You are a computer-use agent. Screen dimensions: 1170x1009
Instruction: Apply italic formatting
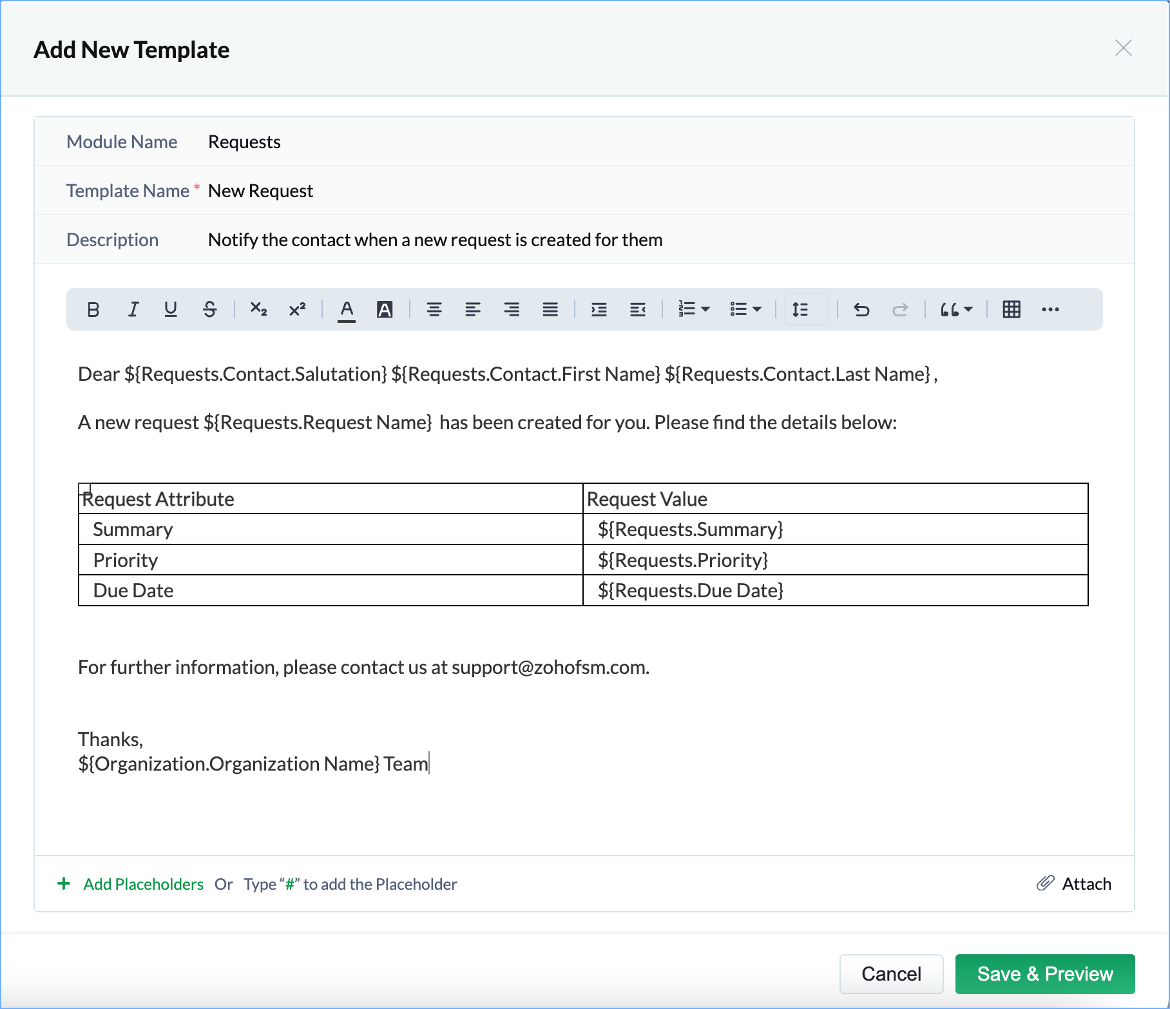tap(133, 310)
